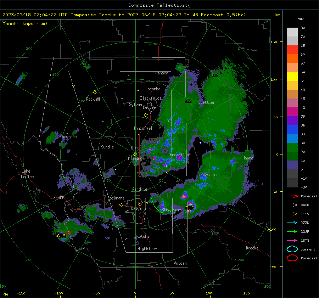
Task: Select the RockyMH label
Action: coord(94,99)
